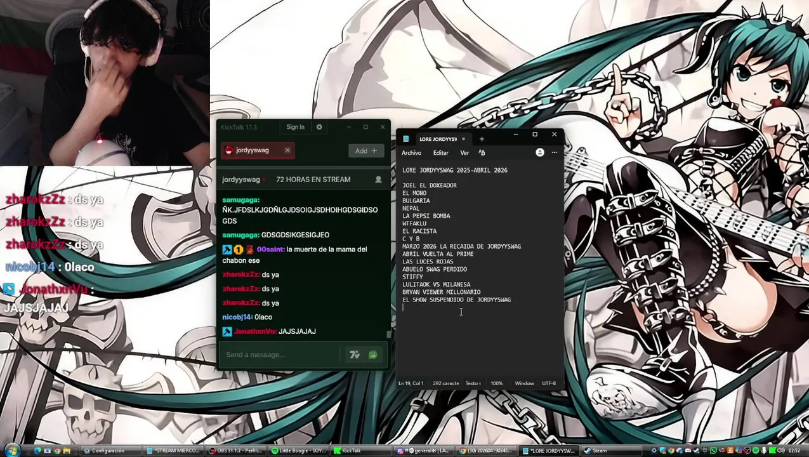Add a new chatroom in KickTalk
The width and height of the screenshot is (809, 457).
[x=366, y=150]
